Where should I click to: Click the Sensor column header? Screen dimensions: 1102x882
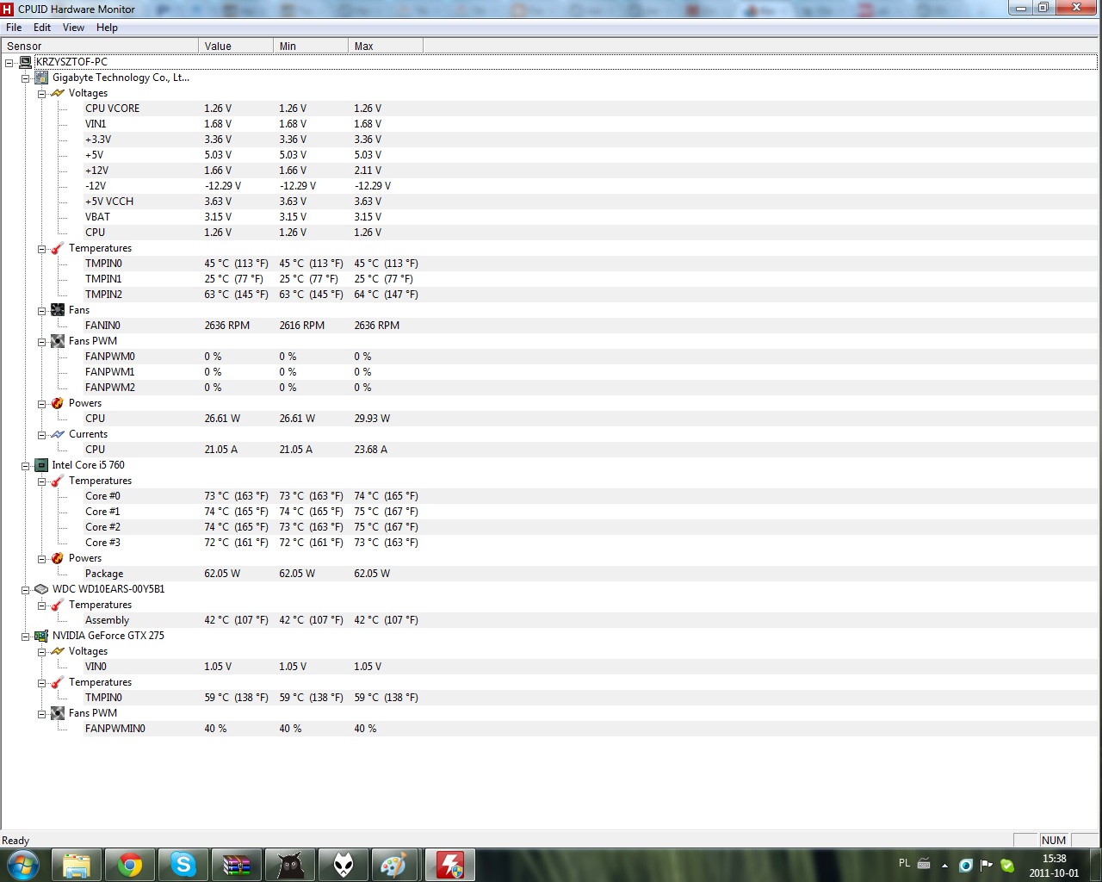coord(100,46)
